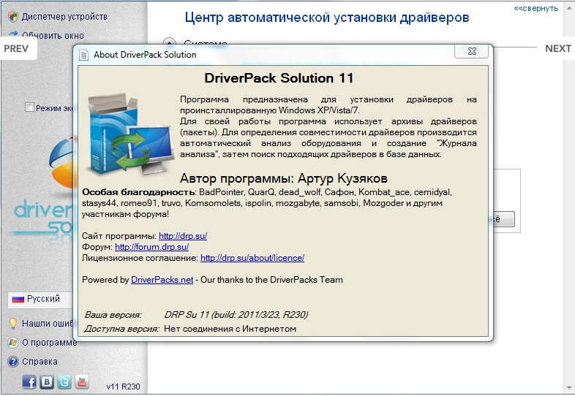
Task: Click the scrollbar down arrow at bottom right
Action: coord(569,388)
